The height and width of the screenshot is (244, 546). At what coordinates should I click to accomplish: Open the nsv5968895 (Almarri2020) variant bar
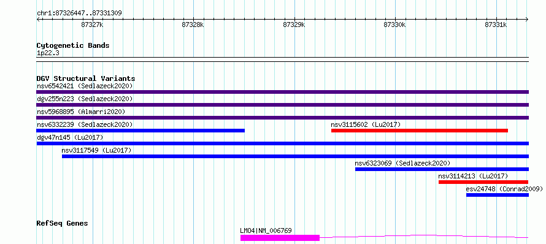point(282,118)
